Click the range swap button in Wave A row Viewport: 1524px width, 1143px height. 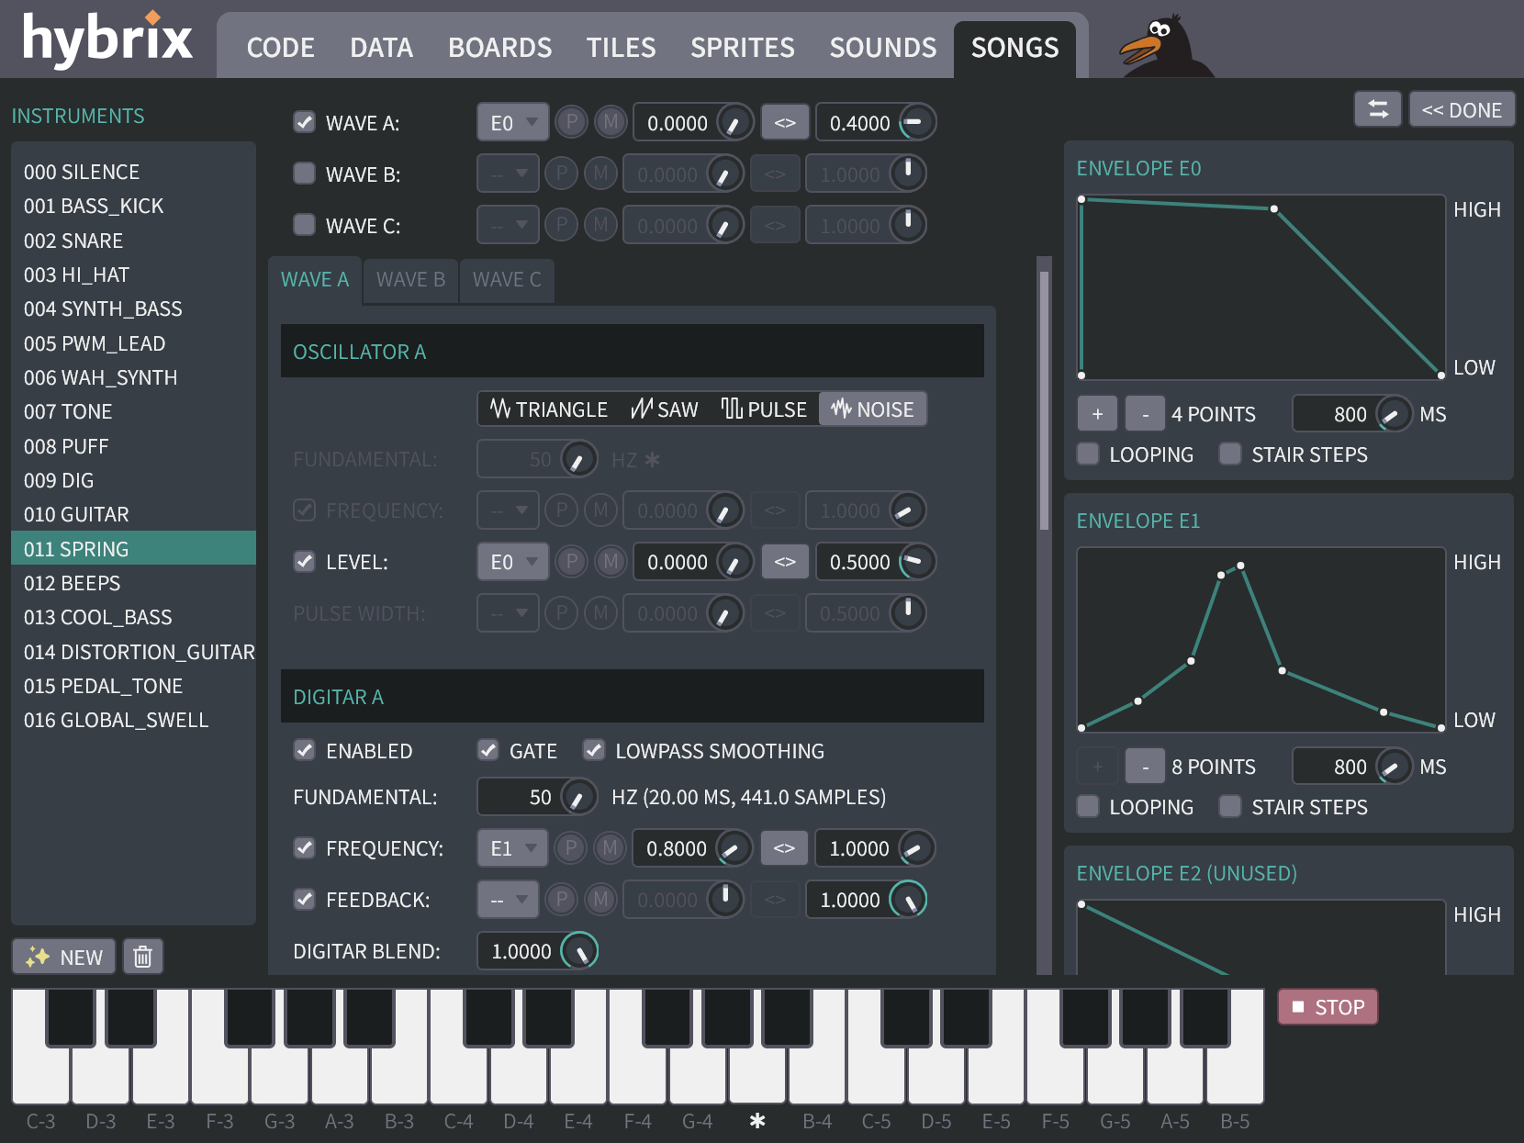(x=785, y=123)
